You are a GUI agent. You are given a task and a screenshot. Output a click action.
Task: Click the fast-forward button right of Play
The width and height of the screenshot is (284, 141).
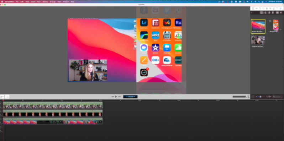[x=120, y=97]
